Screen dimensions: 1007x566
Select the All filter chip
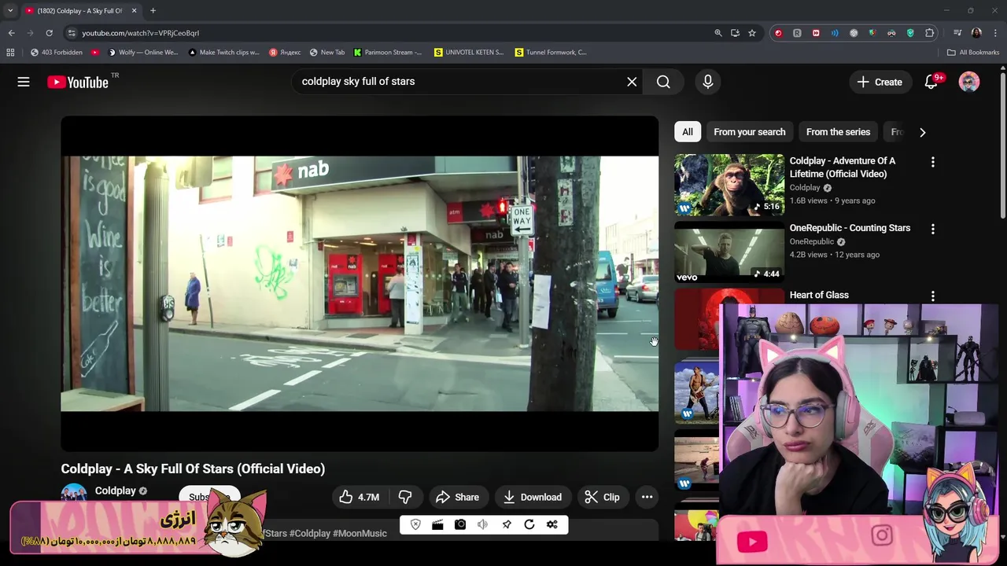click(688, 132)
